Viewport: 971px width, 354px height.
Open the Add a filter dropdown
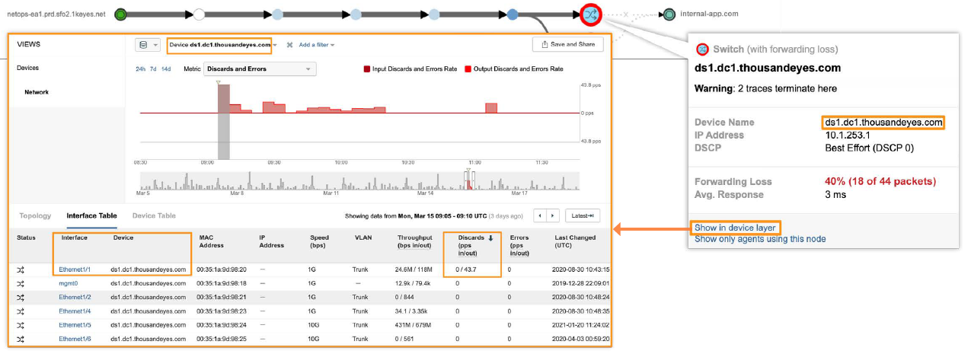click(x=317, y=45)
